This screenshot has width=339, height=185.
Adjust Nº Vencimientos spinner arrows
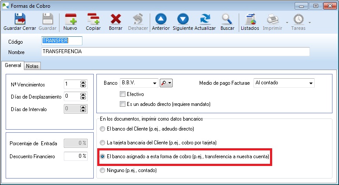coord(83,84)
